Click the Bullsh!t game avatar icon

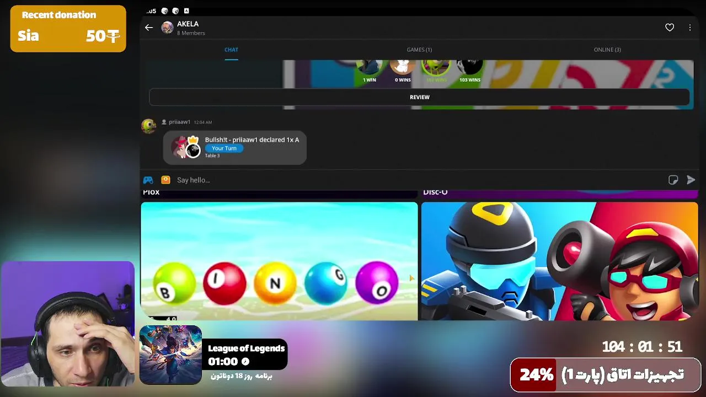(x=185, y=147)
